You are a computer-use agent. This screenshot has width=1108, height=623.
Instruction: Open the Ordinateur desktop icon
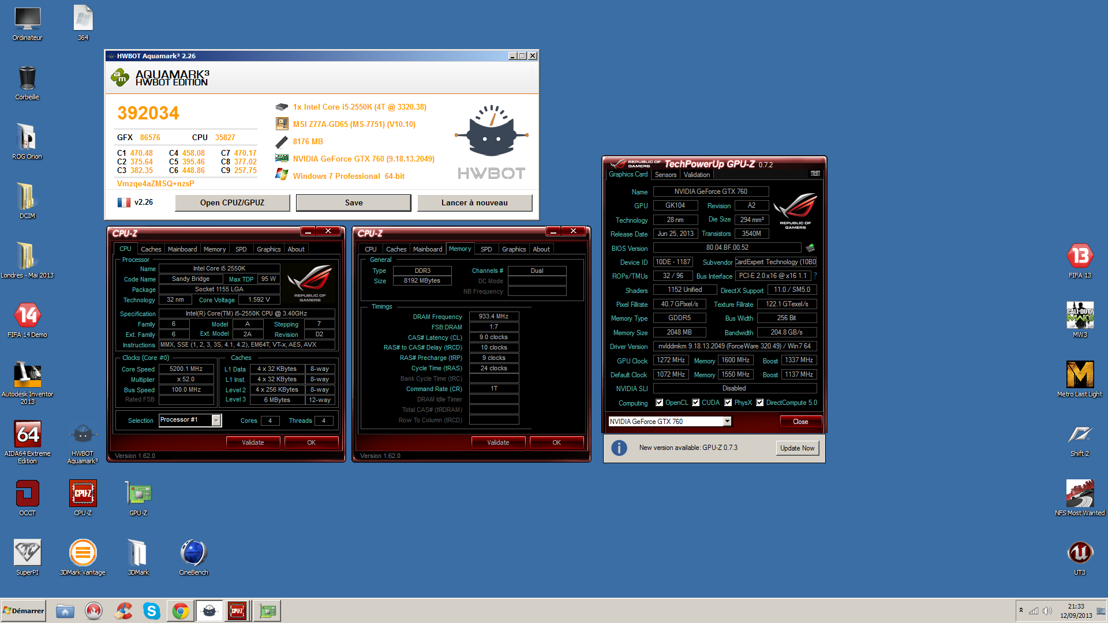[27, 24]
